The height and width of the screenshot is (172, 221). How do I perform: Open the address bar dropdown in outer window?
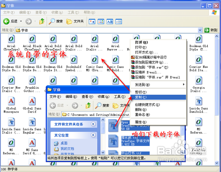click(200, 30)
